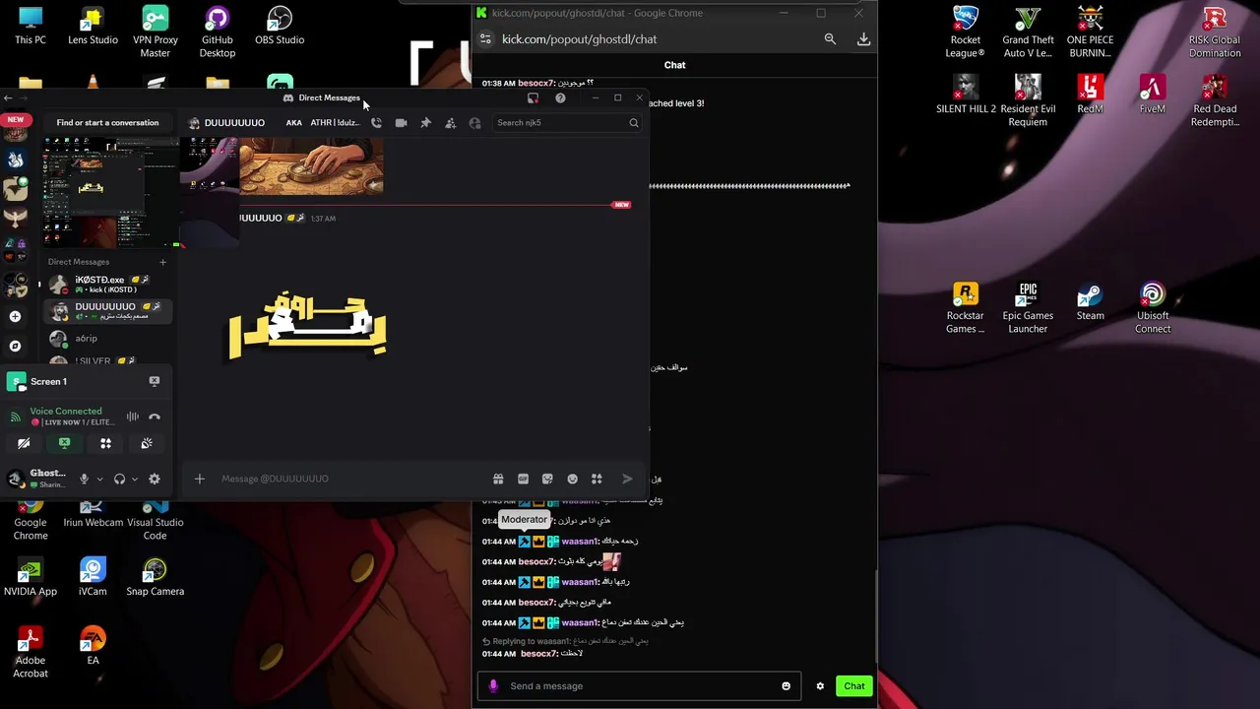Click the green Chat button in Kick
Screen dimensions: 1260x709
853,686
